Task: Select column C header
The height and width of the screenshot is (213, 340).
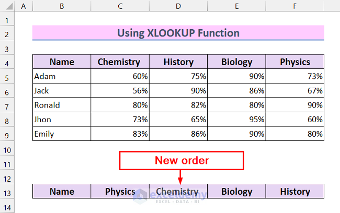Action: 120,7
